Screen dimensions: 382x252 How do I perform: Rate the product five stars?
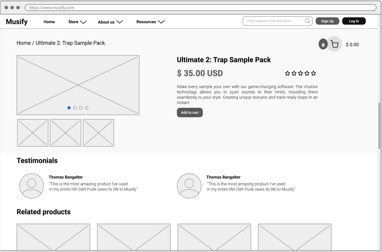click(313, 73)
